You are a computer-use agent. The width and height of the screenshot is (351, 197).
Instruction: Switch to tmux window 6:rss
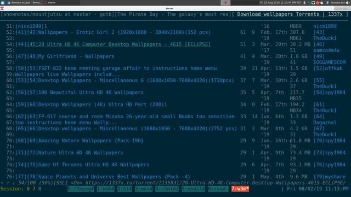point(218,189)
